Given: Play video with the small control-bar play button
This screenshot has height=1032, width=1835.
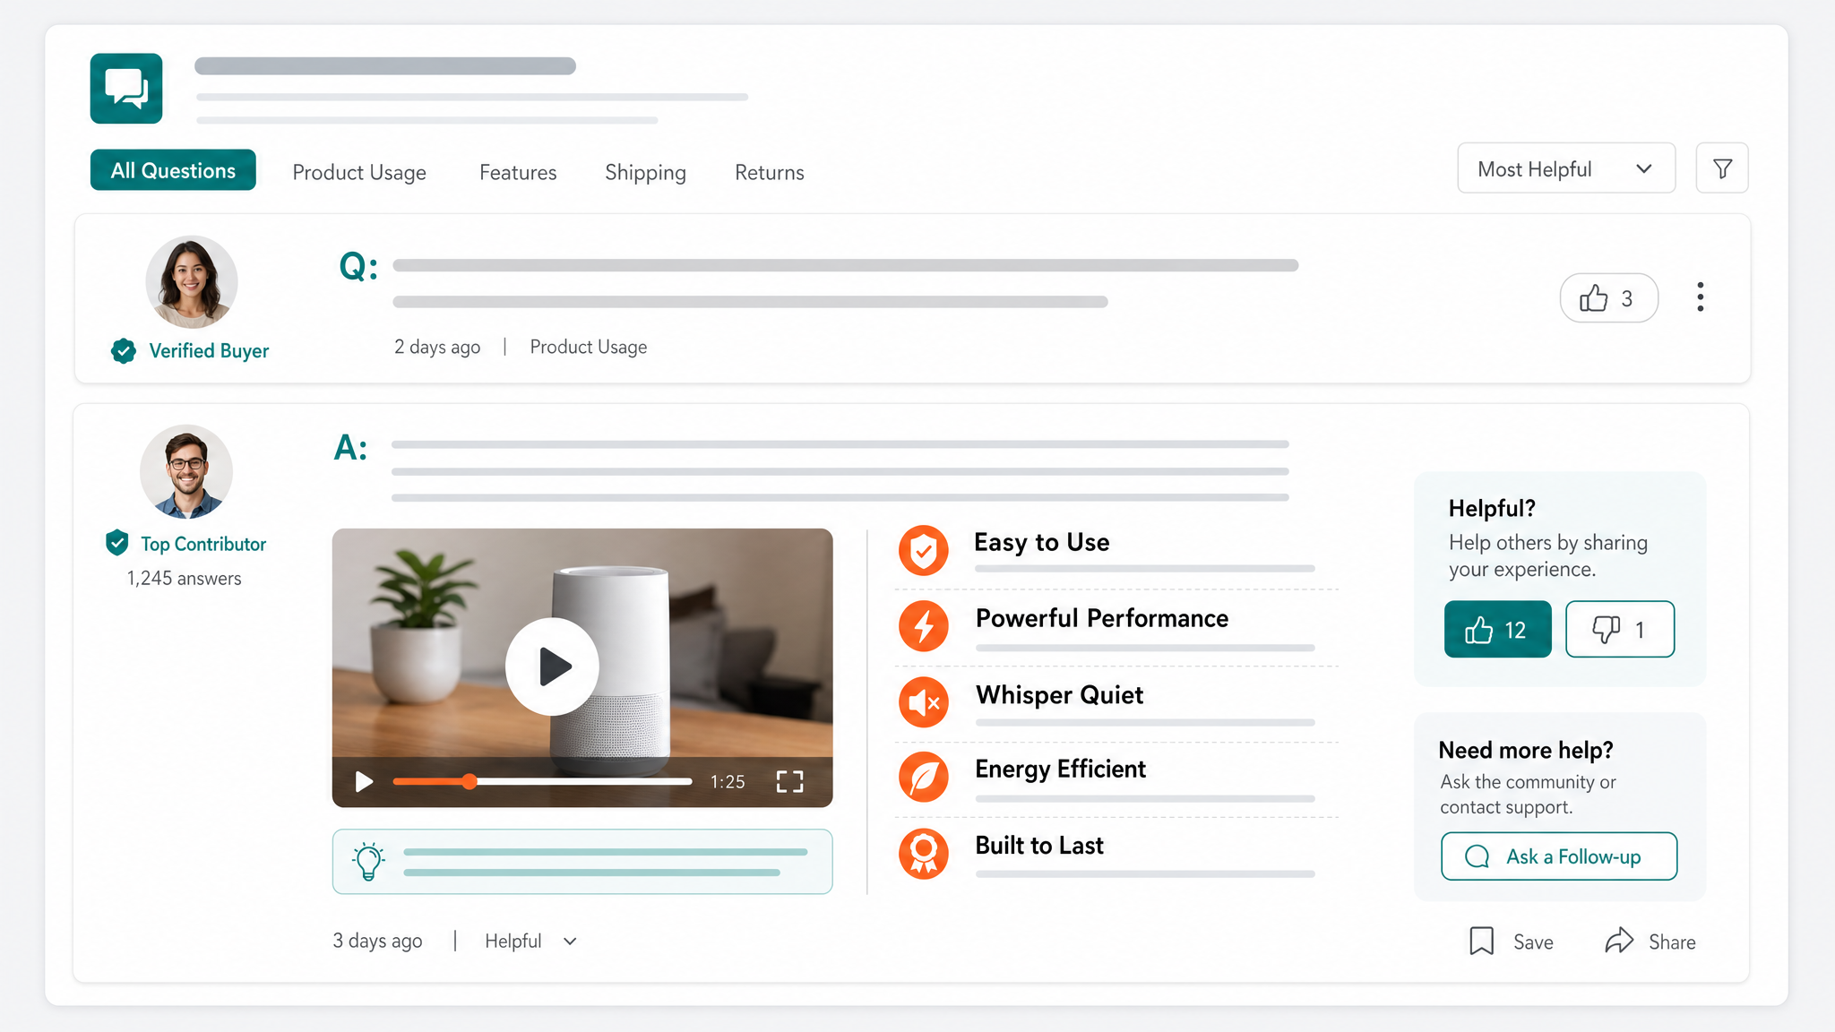Looking at the screenshot, I should click(364, 782).
